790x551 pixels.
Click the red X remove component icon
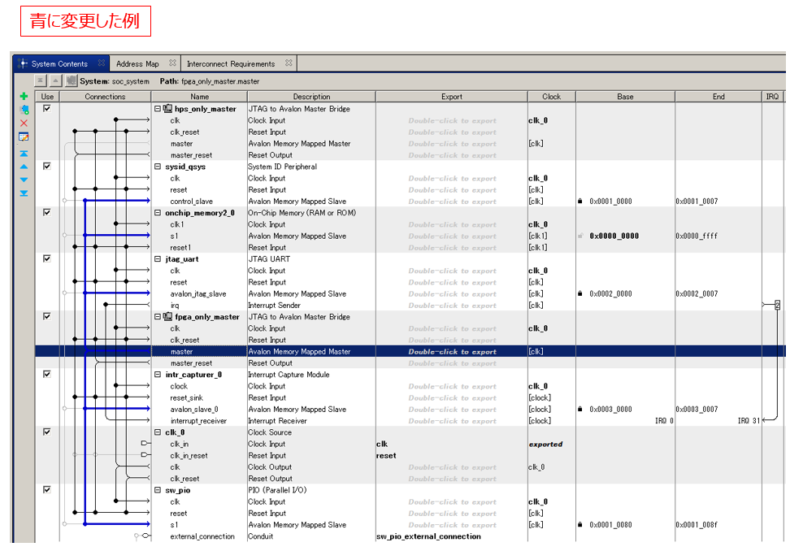coord(24,123)
